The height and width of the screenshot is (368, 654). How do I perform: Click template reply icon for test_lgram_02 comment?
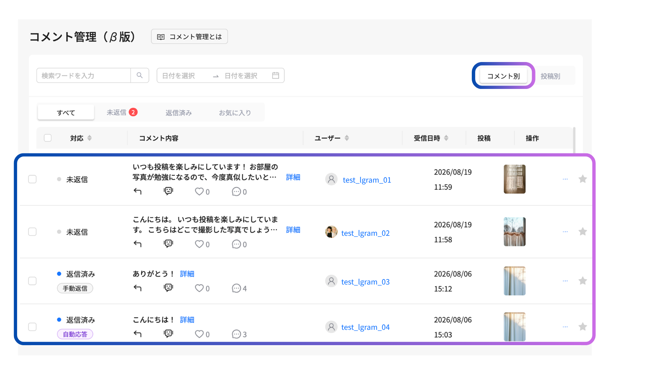click(168, 244)
